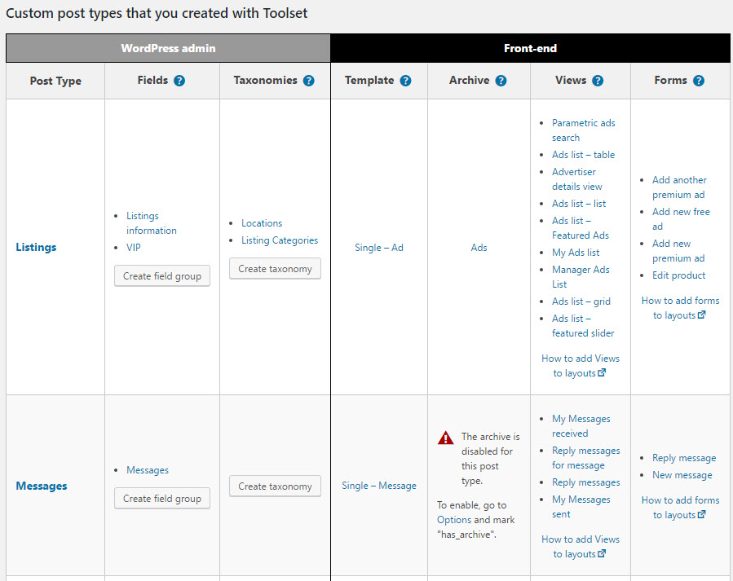The image size is (733, 581).
Task: Open How to add forms link in Messages row
Action: 680,508
